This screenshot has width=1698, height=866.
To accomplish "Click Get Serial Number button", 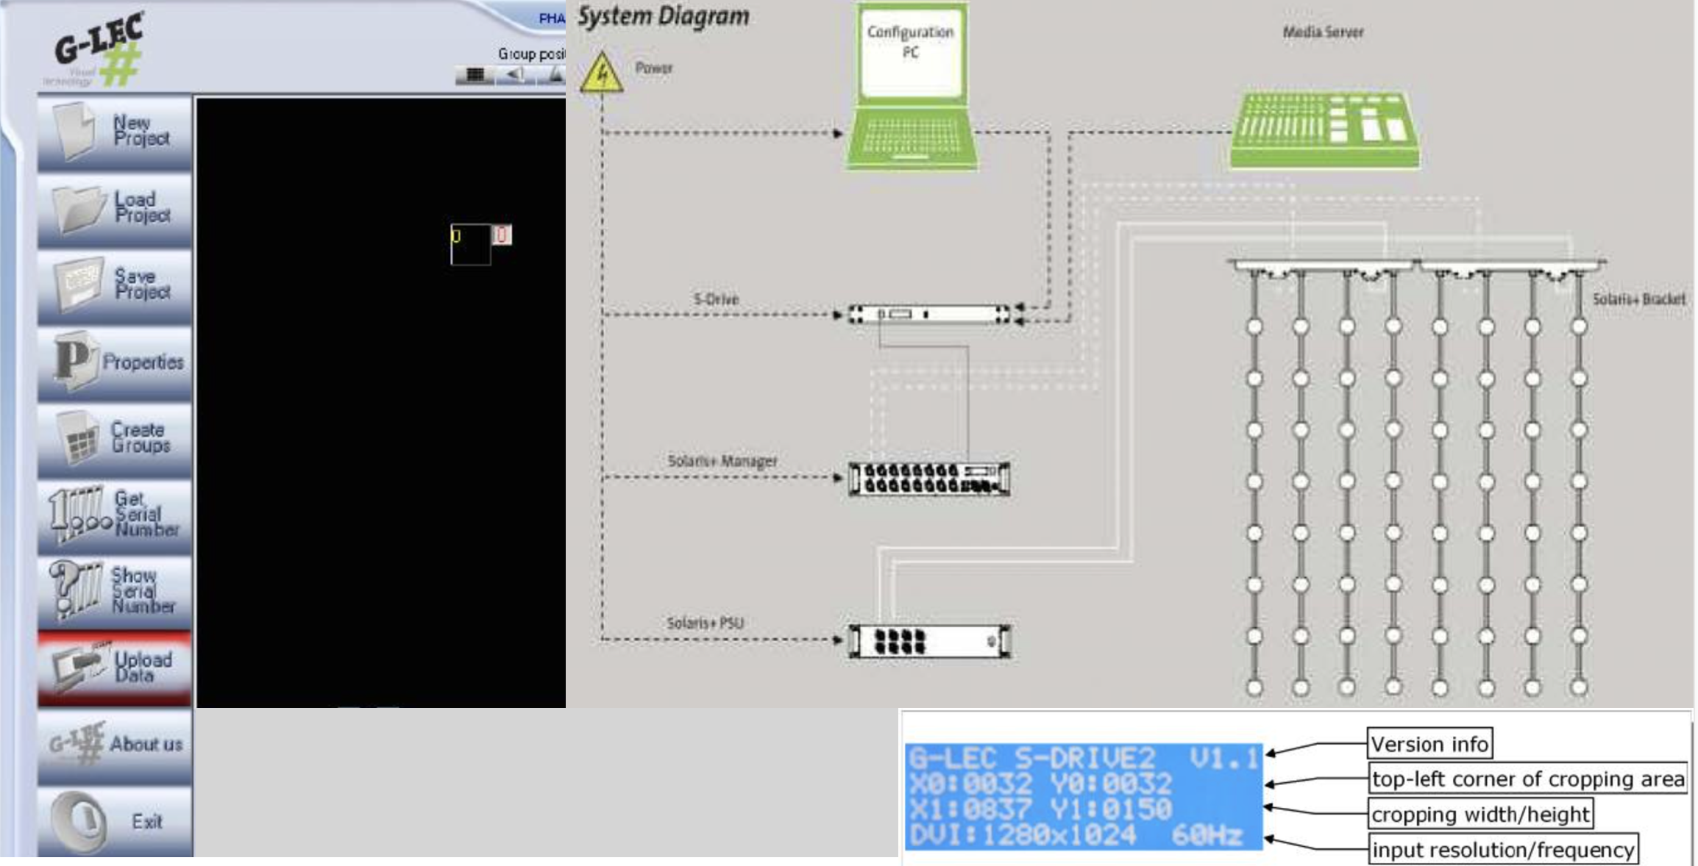I will (x=115, y=515).
